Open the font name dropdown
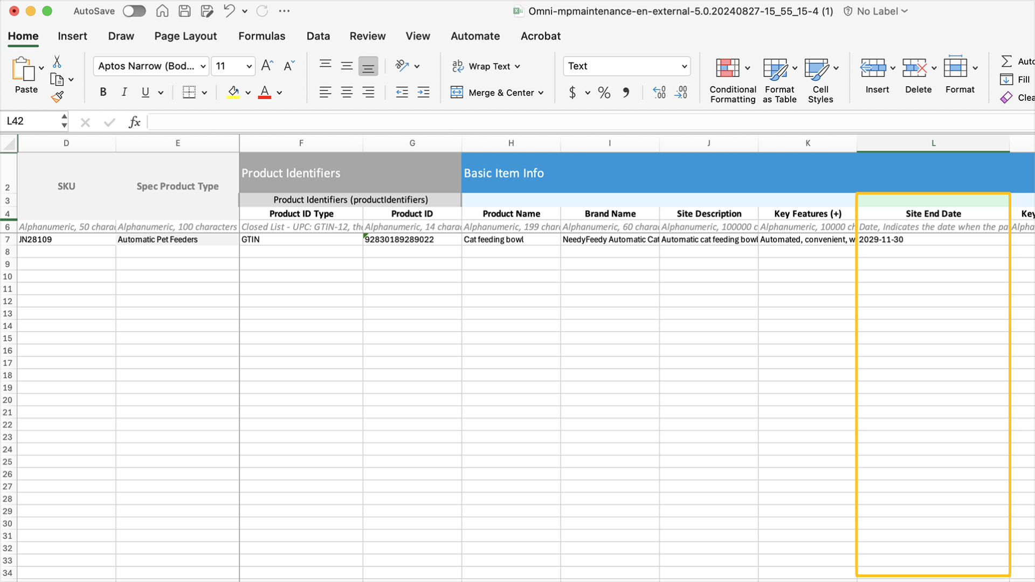This screenshot has width=1035, height=582. (x=203, y=66)
